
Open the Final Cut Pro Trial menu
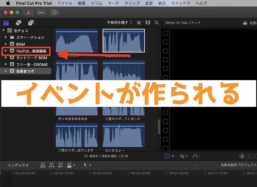click(x=34, y=3)
